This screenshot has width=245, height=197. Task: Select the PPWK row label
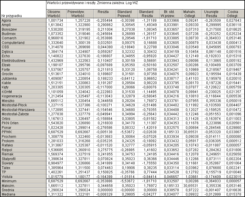(23, 132)
